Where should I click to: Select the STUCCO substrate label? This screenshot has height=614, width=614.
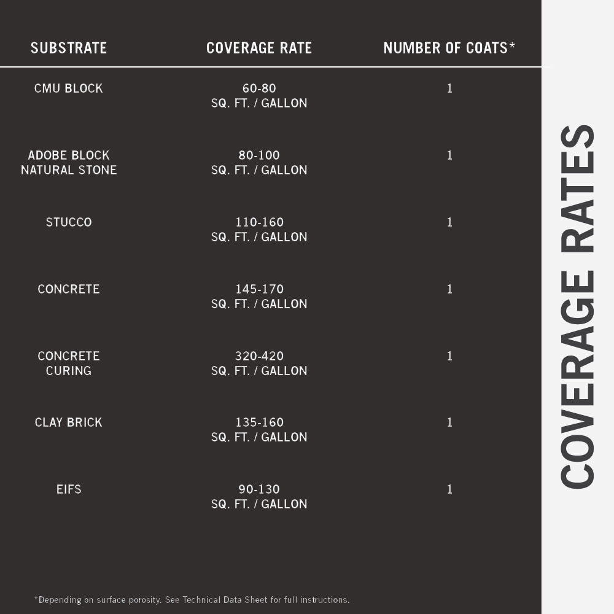point(69,222)
